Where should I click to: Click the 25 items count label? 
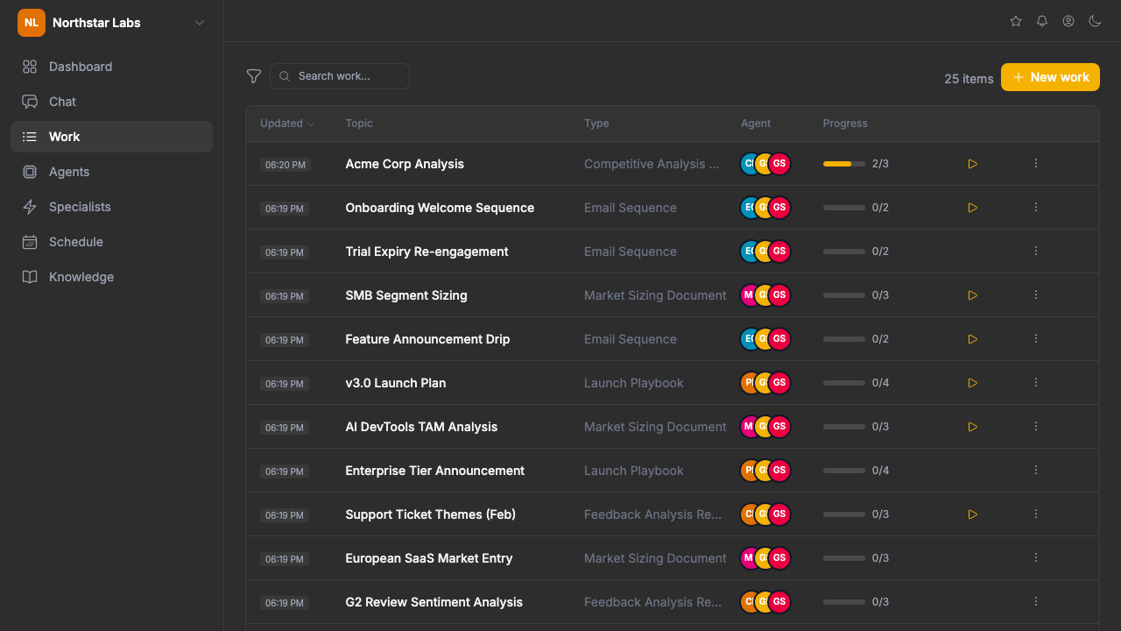969,79
